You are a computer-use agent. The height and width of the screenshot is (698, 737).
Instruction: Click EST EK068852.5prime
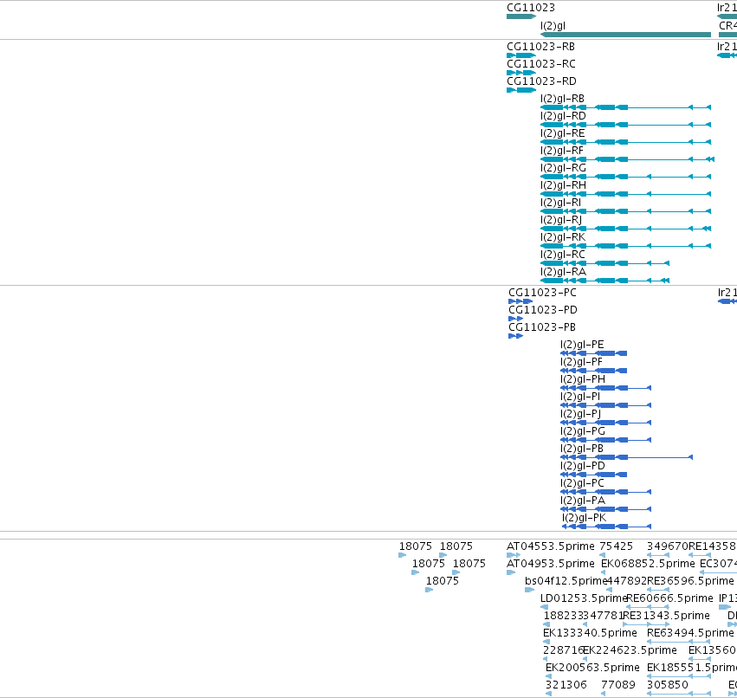point(603,572)
